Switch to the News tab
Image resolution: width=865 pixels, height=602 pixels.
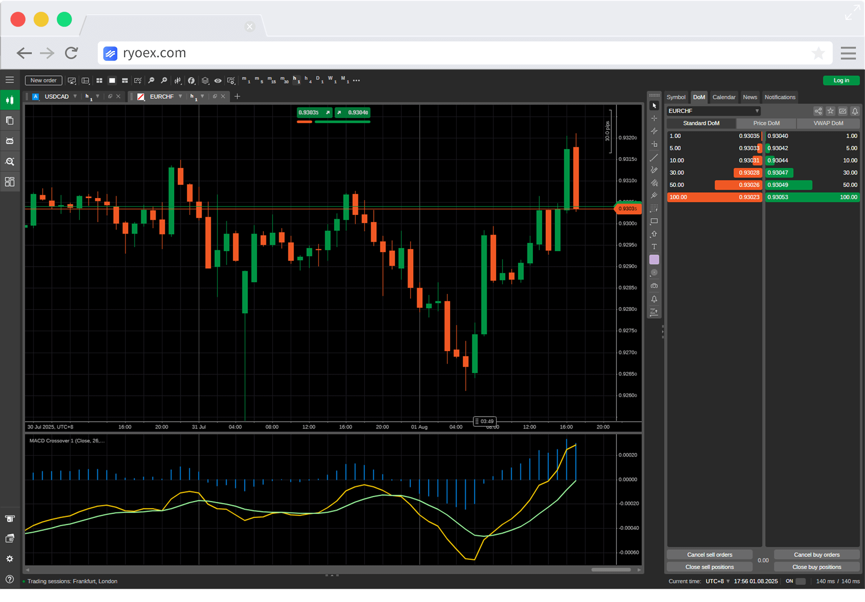point(750,97)
